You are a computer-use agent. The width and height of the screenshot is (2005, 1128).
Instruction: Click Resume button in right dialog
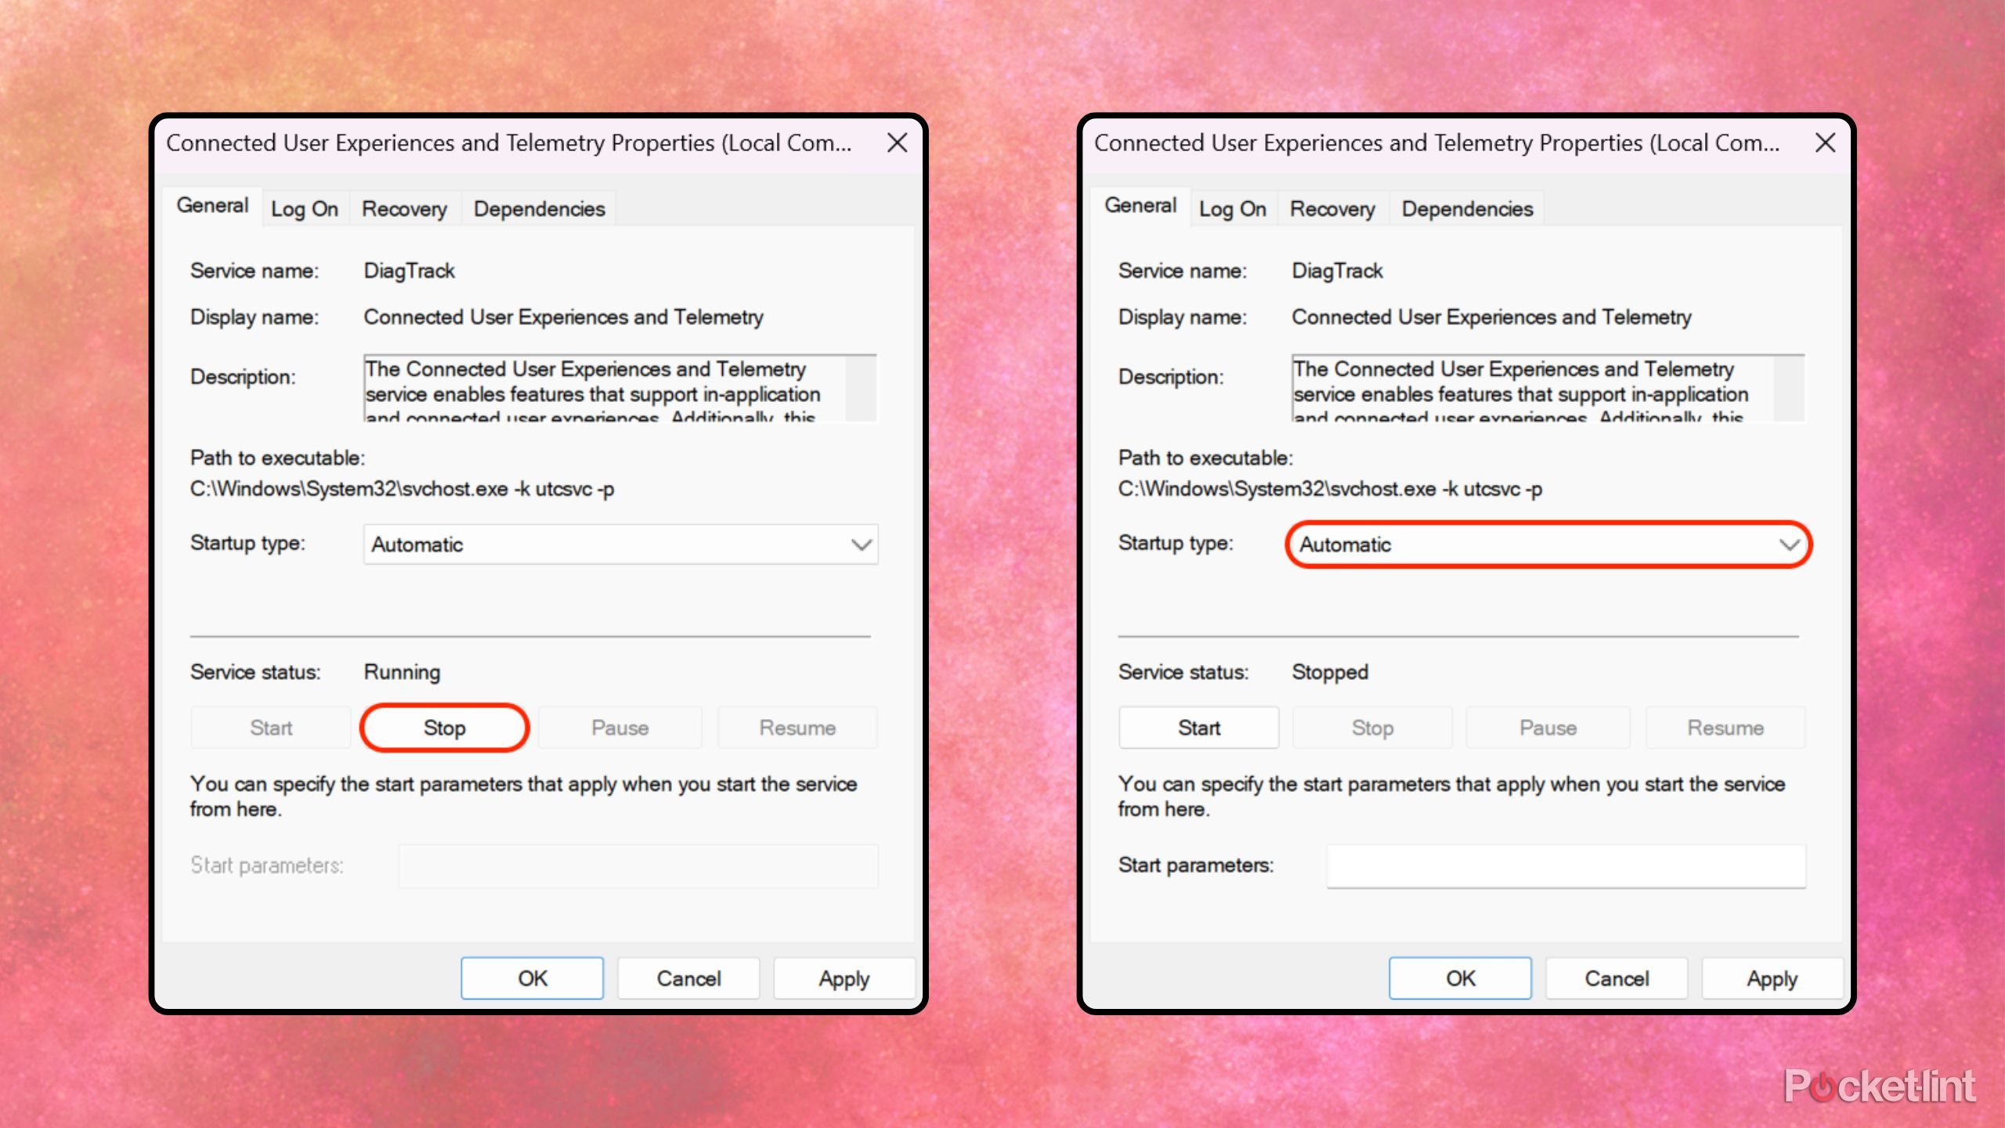1725,728
